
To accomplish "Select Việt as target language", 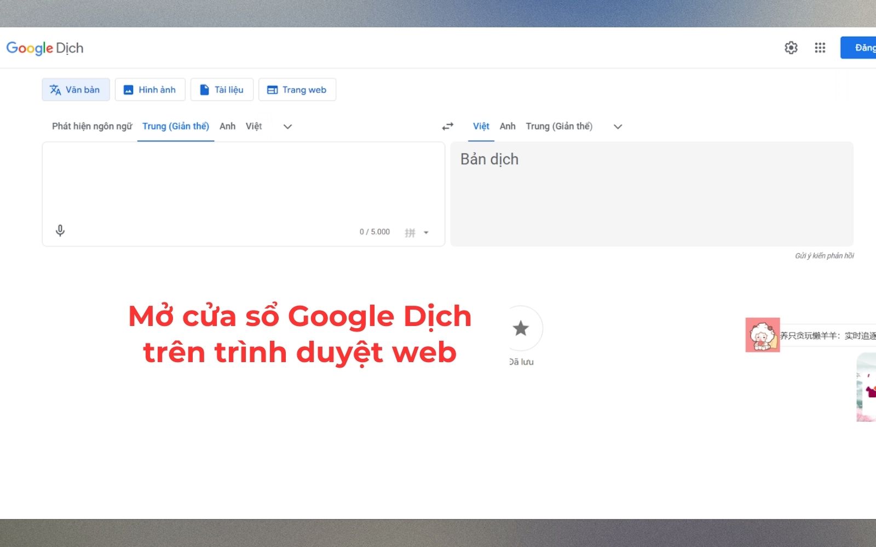I will (x=481, y=126).
